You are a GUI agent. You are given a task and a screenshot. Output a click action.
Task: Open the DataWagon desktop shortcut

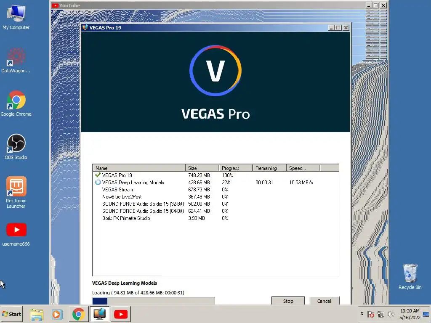16,61
